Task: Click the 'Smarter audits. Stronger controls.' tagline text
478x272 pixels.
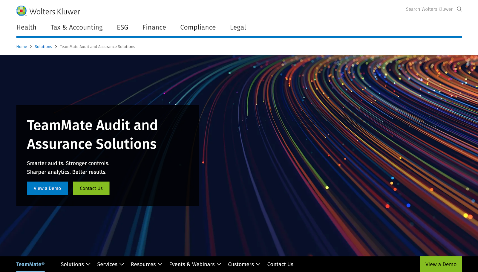Action: point(68,163)
